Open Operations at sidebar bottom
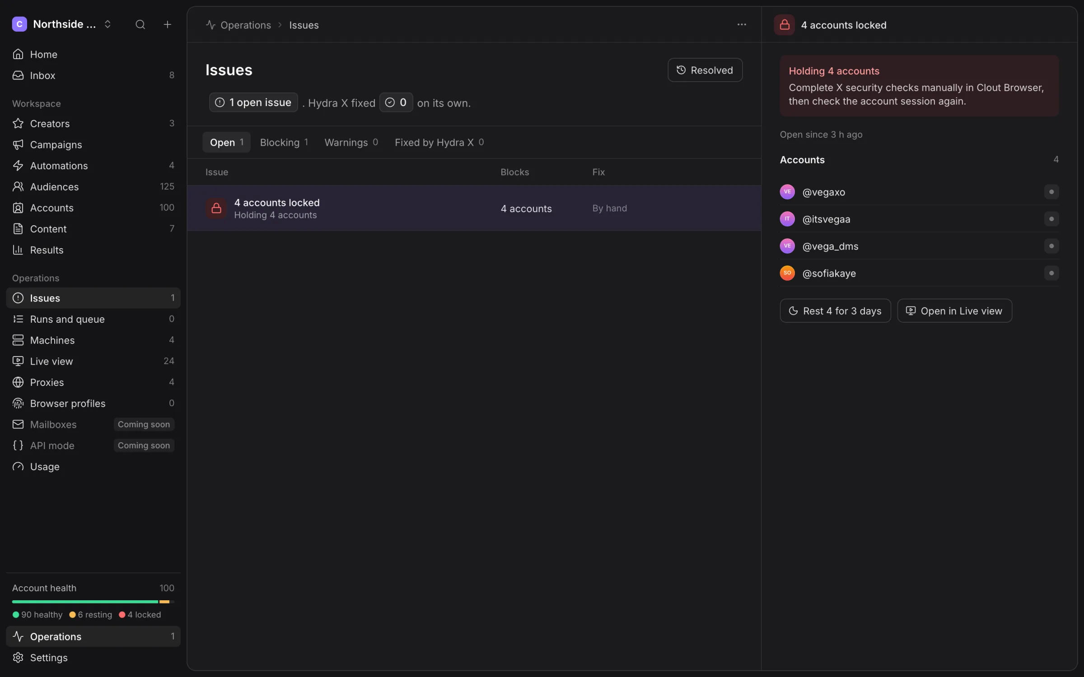 point(93,636)
